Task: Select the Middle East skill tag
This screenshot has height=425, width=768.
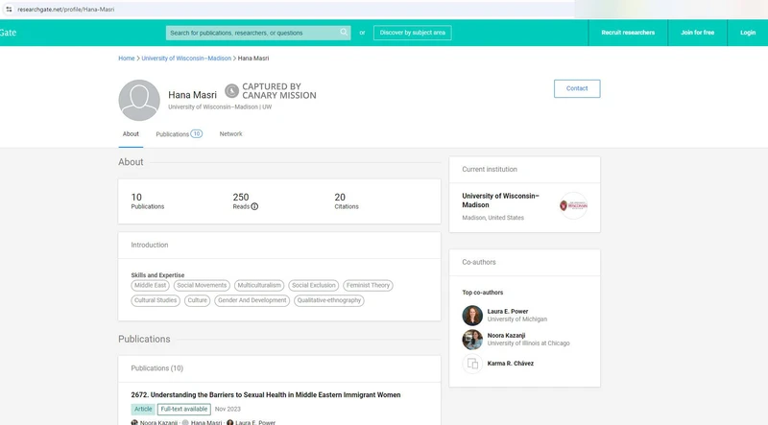Action: [x=151, y=286]
